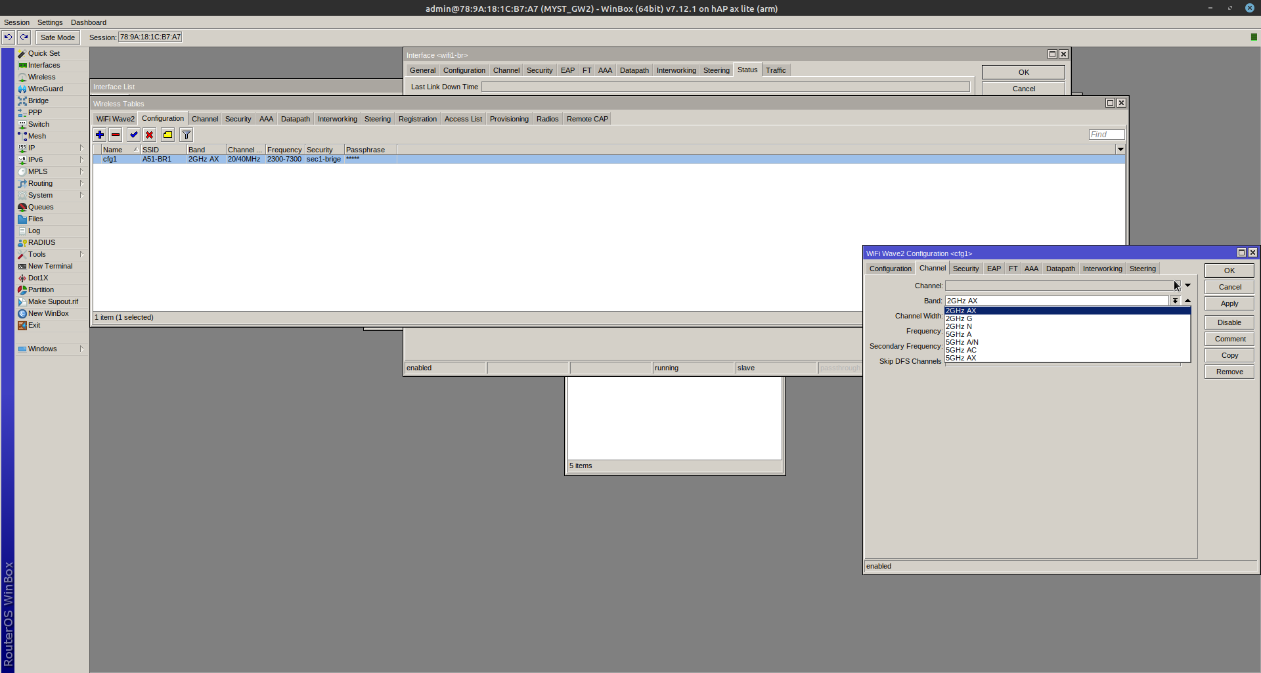Add a new wireless configuration with the plus icon
The image size is (1261, 673).
[100, 135]
